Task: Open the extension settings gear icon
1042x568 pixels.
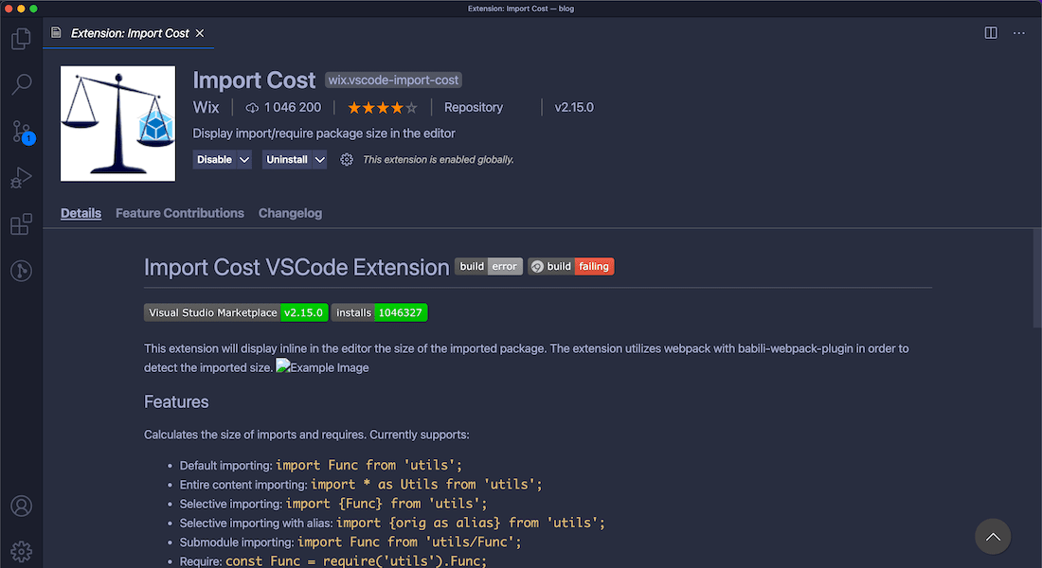Action: click(347, 160)
